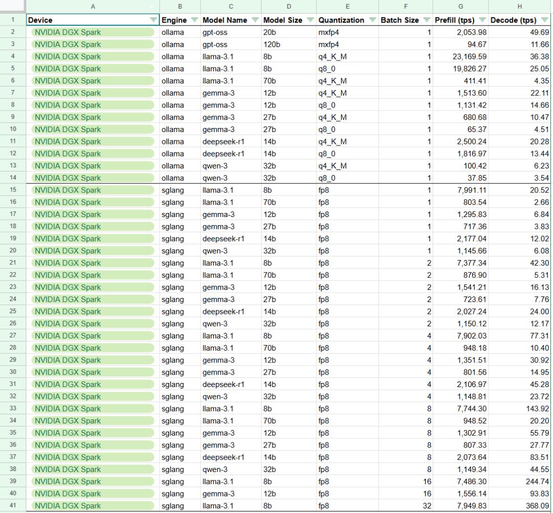This screenshot has width=553, height=513.
Task: Click the cell with decode value 368.09
Action: pos(520,506)
